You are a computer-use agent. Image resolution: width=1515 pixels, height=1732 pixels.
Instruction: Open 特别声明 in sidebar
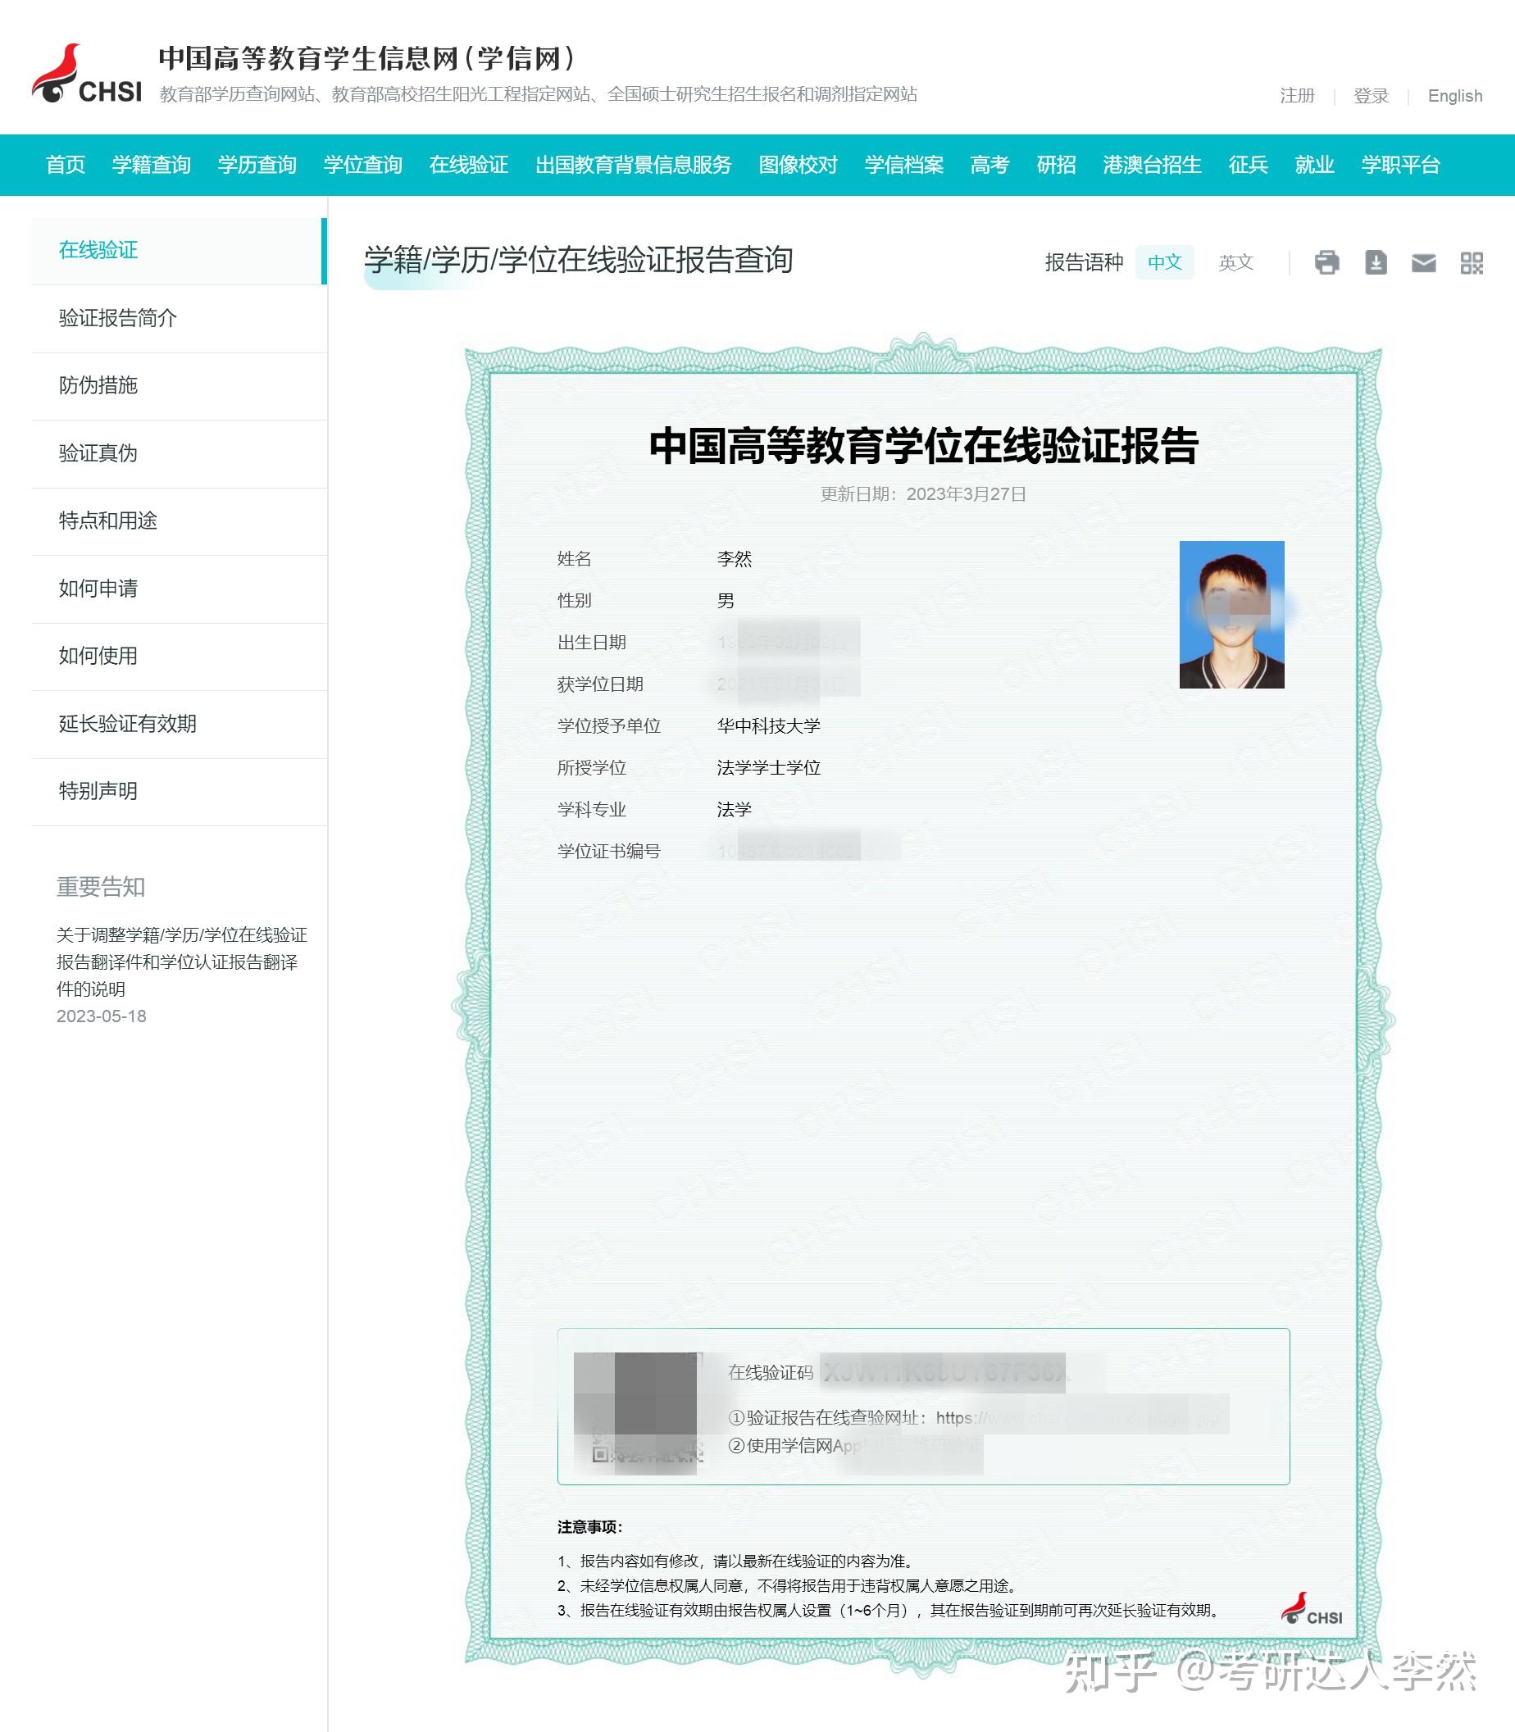pos(179,791)
